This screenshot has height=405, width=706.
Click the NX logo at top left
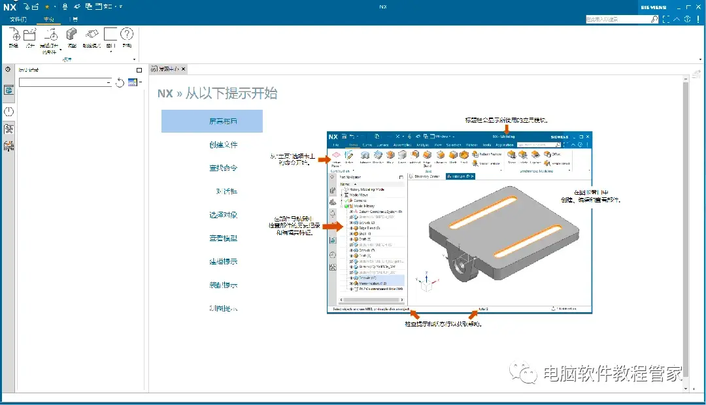click(x=9, y=7)
